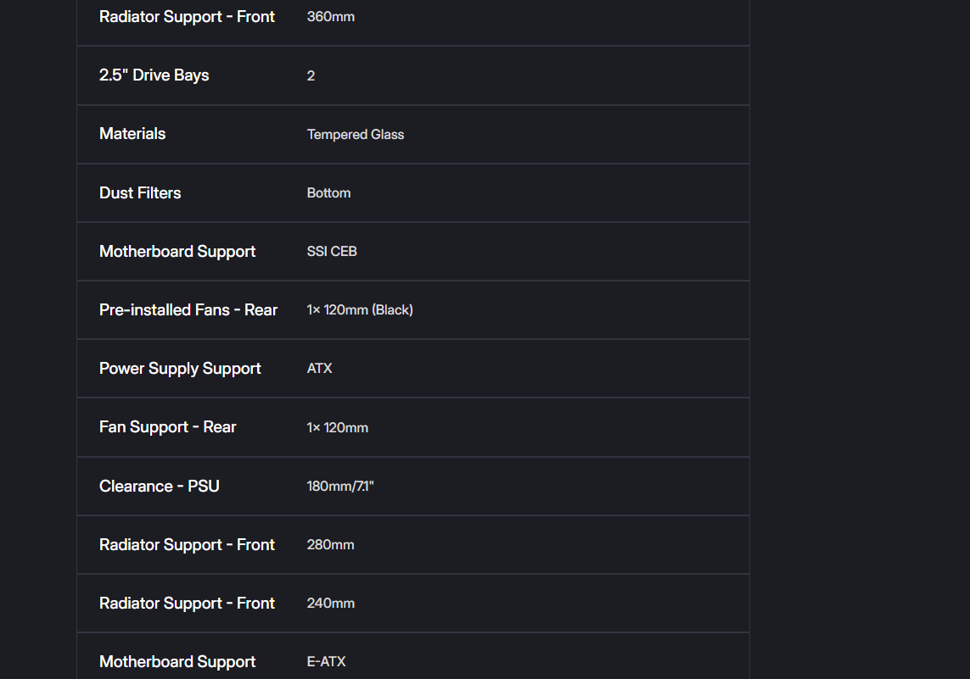Select Pre-installed Fans - Rear label

click(x=188, y=309)
